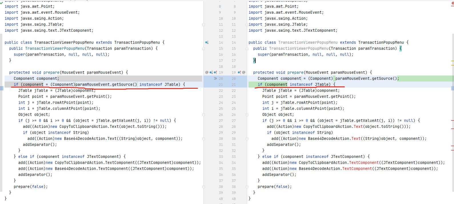This screenshot has height=204, width=454.
Task: Click the implemented-class gutter icon on line 14
Action: pyautogui.click(x=207, y=42)
